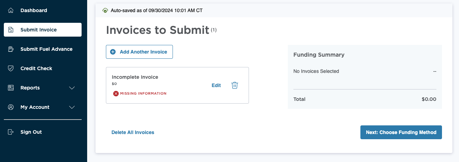Viewport: 459px width, 162px height.
Task: Expand the My Account menu chevron
Action: tap(72, 107)
